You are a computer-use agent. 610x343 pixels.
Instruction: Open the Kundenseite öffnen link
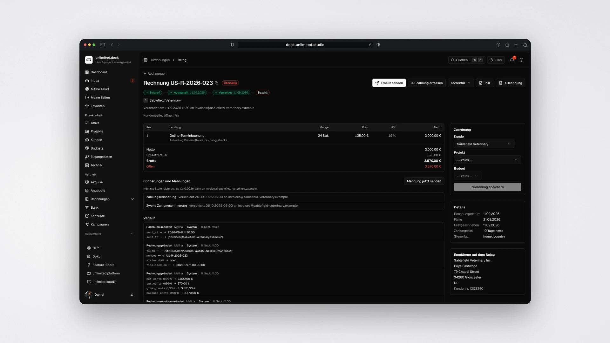169,116
